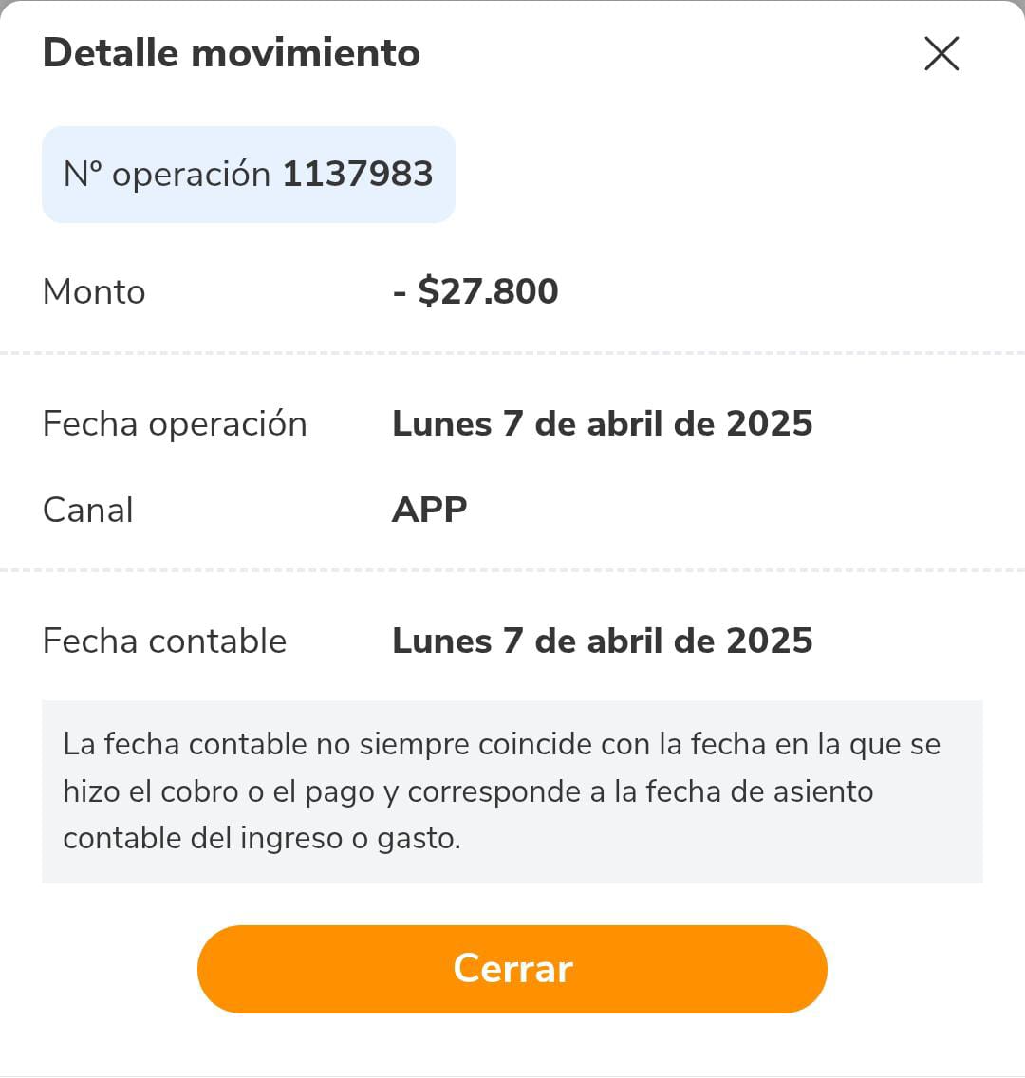Click the Nº operación label text
The image size is (1025, 1078).
pyautogui.click(x=167, y=175)
